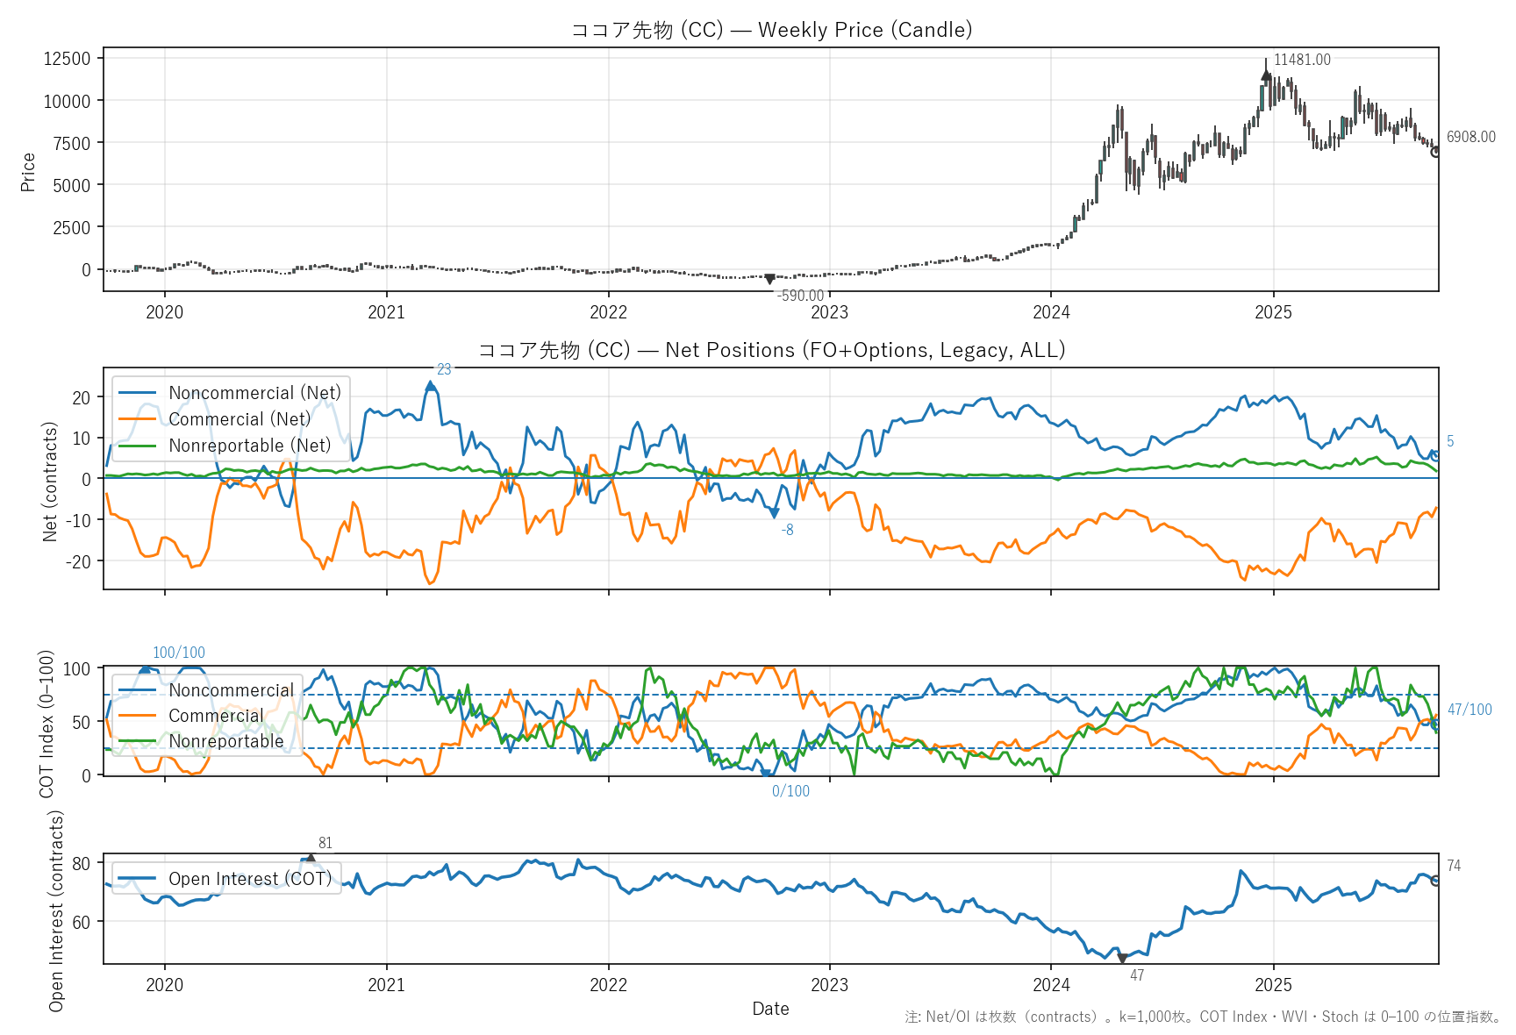Click the Weekly Price (Candle) chart title

(771, 30)
